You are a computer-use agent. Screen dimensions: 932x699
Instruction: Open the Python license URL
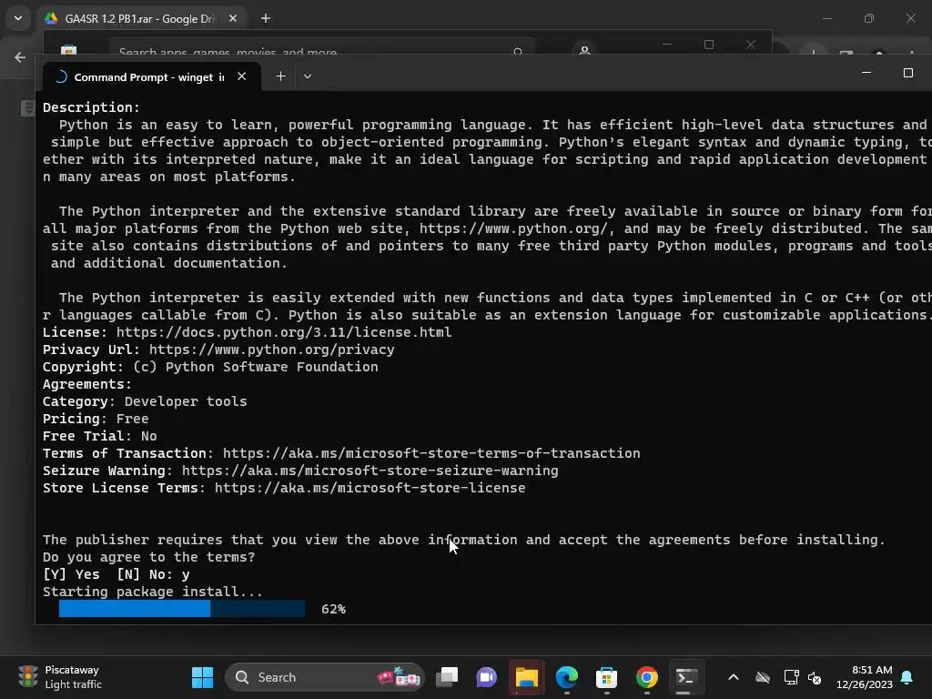pos(284,332)
